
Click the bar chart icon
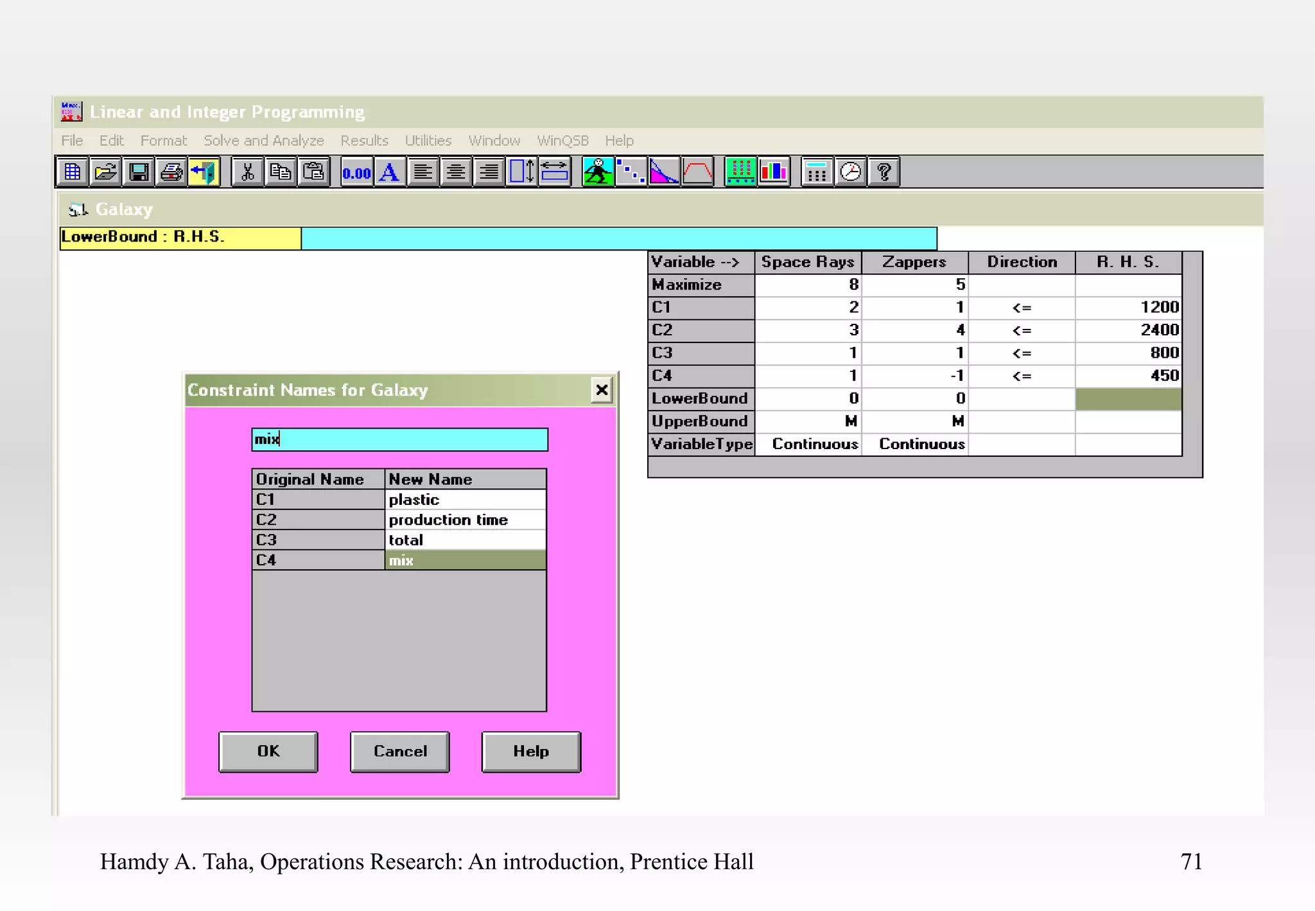pyautogui.click(x=774, y=172)
